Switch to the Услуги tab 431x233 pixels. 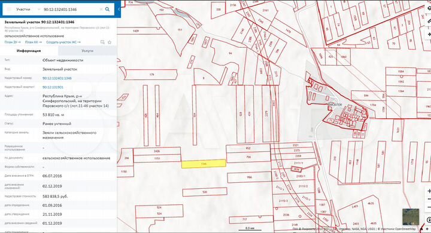pos(87,51)
